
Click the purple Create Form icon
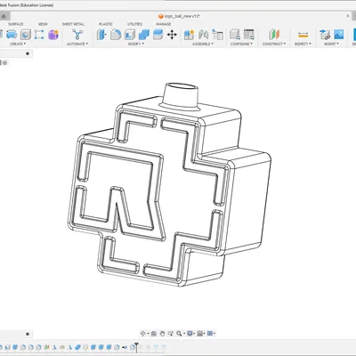pos(53,35)
